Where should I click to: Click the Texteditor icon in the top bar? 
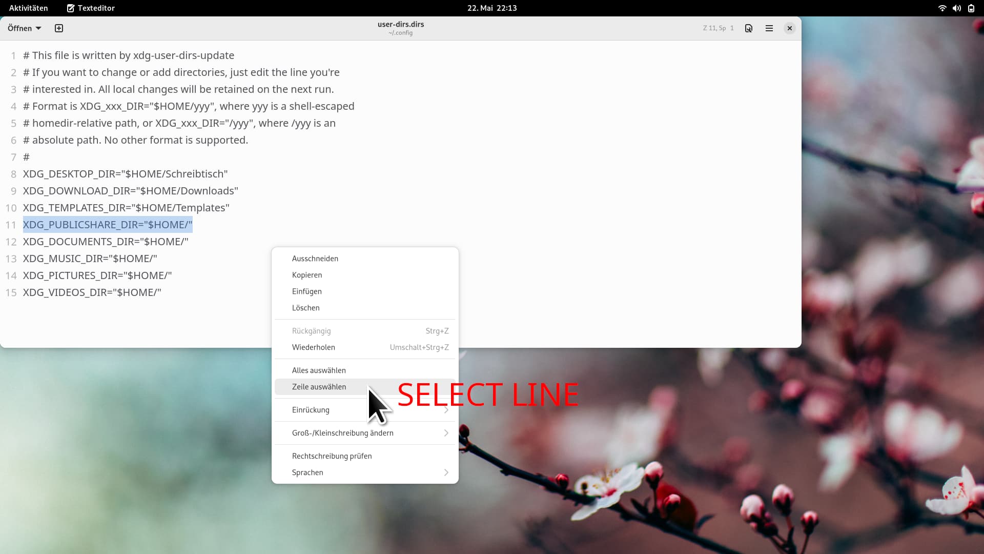pyautogui.click(x=90, y=8)
